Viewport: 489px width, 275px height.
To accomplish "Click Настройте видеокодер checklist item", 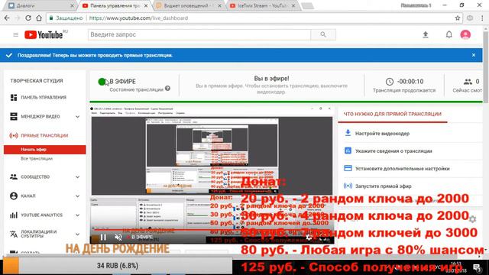I will pos(382,134).
